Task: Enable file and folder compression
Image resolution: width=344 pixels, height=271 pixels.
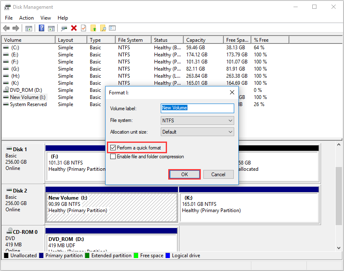Action: click(x=113, y=157)
